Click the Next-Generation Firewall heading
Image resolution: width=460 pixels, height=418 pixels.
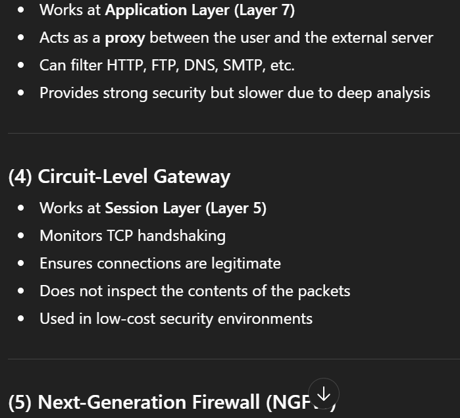click(172, 402)
